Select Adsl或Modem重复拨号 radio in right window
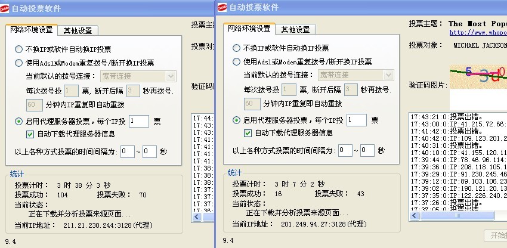 [x=236, y=61]
